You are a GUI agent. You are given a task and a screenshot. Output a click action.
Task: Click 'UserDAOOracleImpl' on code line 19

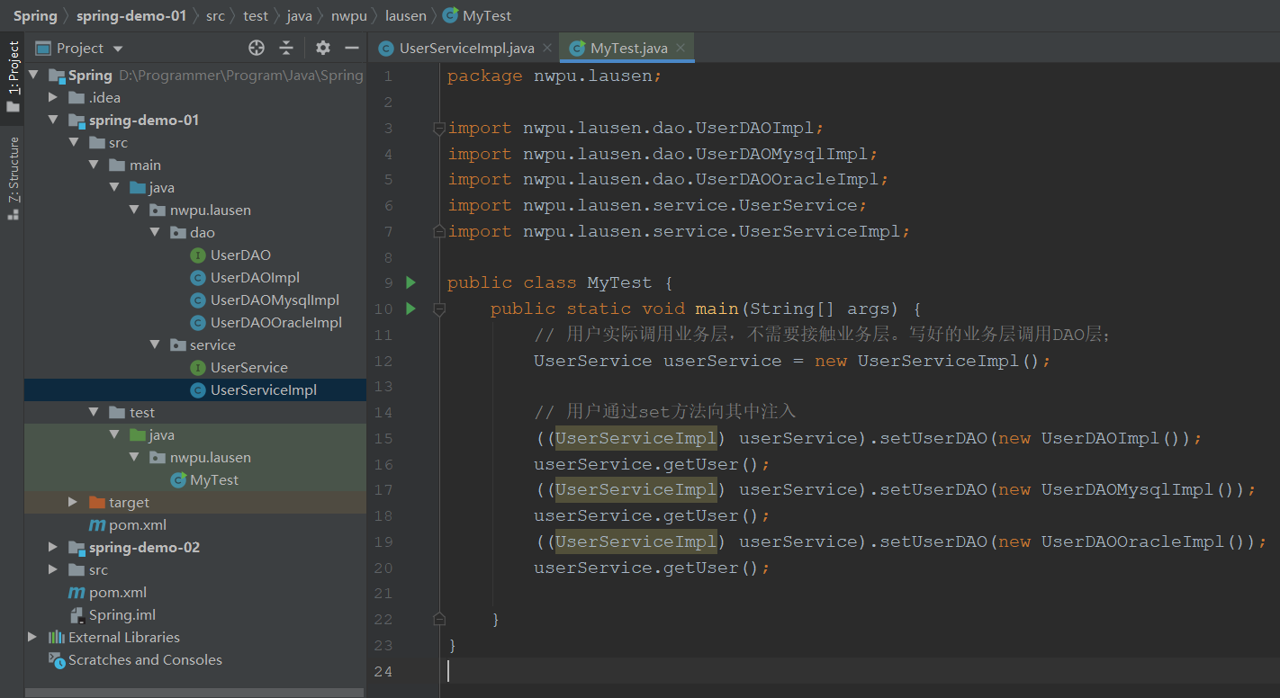(1133, 541)
